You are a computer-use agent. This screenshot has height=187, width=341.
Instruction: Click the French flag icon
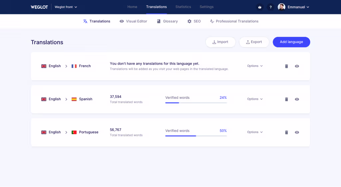point(74,66)
